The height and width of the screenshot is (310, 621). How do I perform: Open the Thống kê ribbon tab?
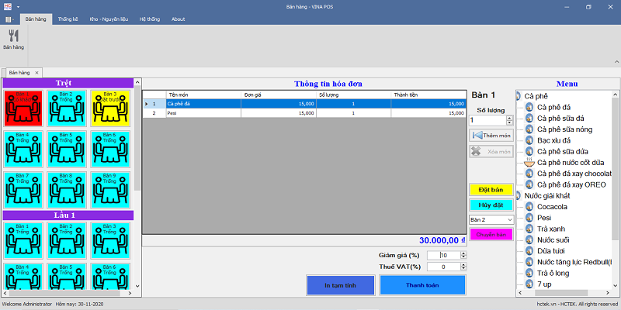point(69,19)
